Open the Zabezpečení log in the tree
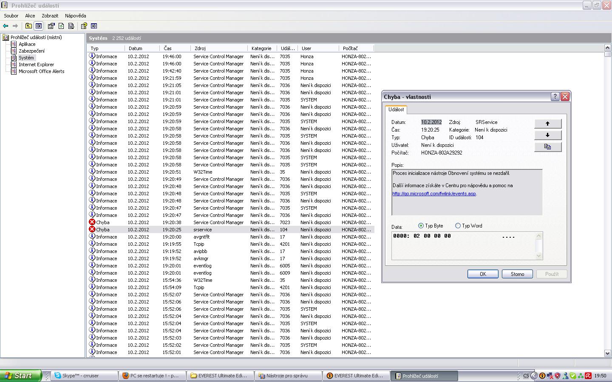Image resolution: width=612 pixels, height=382 pixels. (x=31, y=51)
